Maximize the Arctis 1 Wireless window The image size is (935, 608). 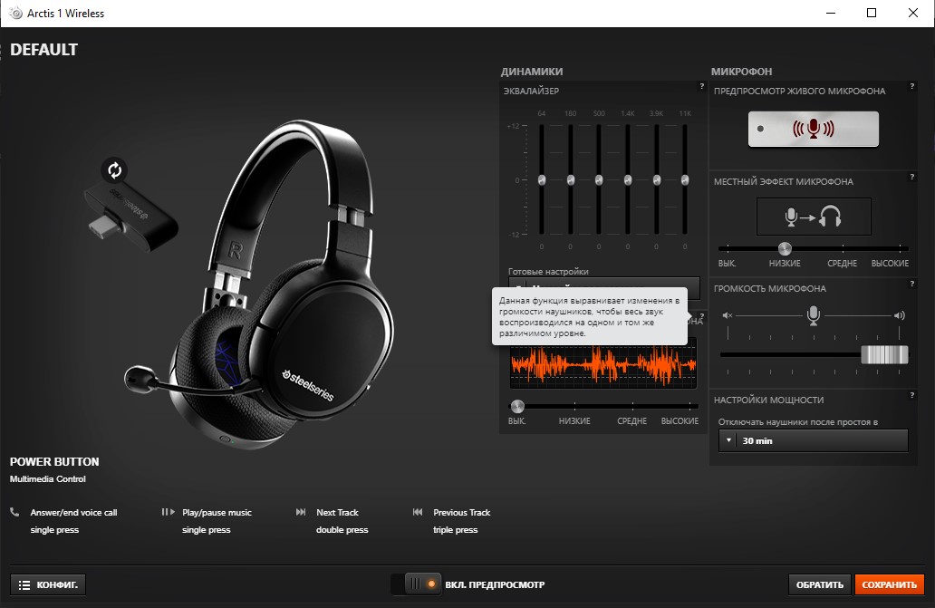pyautogui.click(x=872, y=13)
